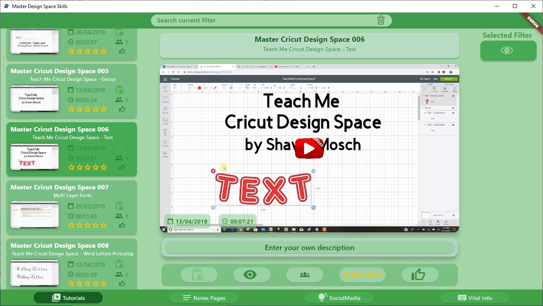The height and width of the screenshot is (306, 543).
Task: Set the star rating in bottom action bar
Action: pyautogui.click(x=362, y=275)
